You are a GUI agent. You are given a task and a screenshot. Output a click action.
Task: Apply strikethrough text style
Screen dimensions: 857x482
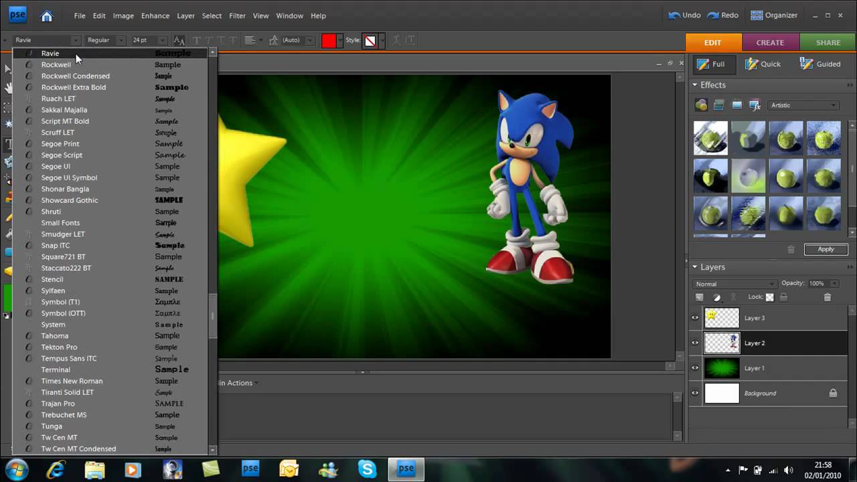[232, 40]
